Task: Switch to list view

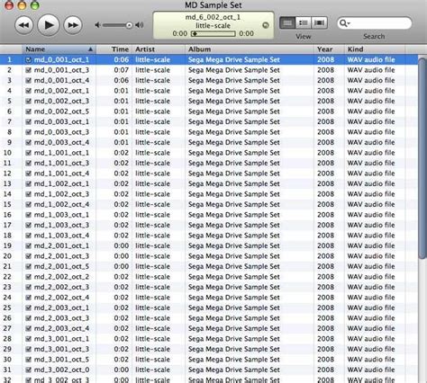Action: (x=287, y=23)
